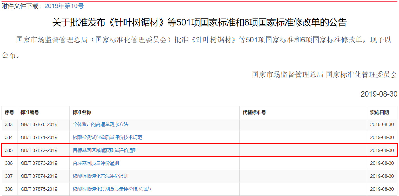The image size is (399, 196).
Task: Select the GB/T 37870-2019 standard number cell
Action: (x=39, y=125)
